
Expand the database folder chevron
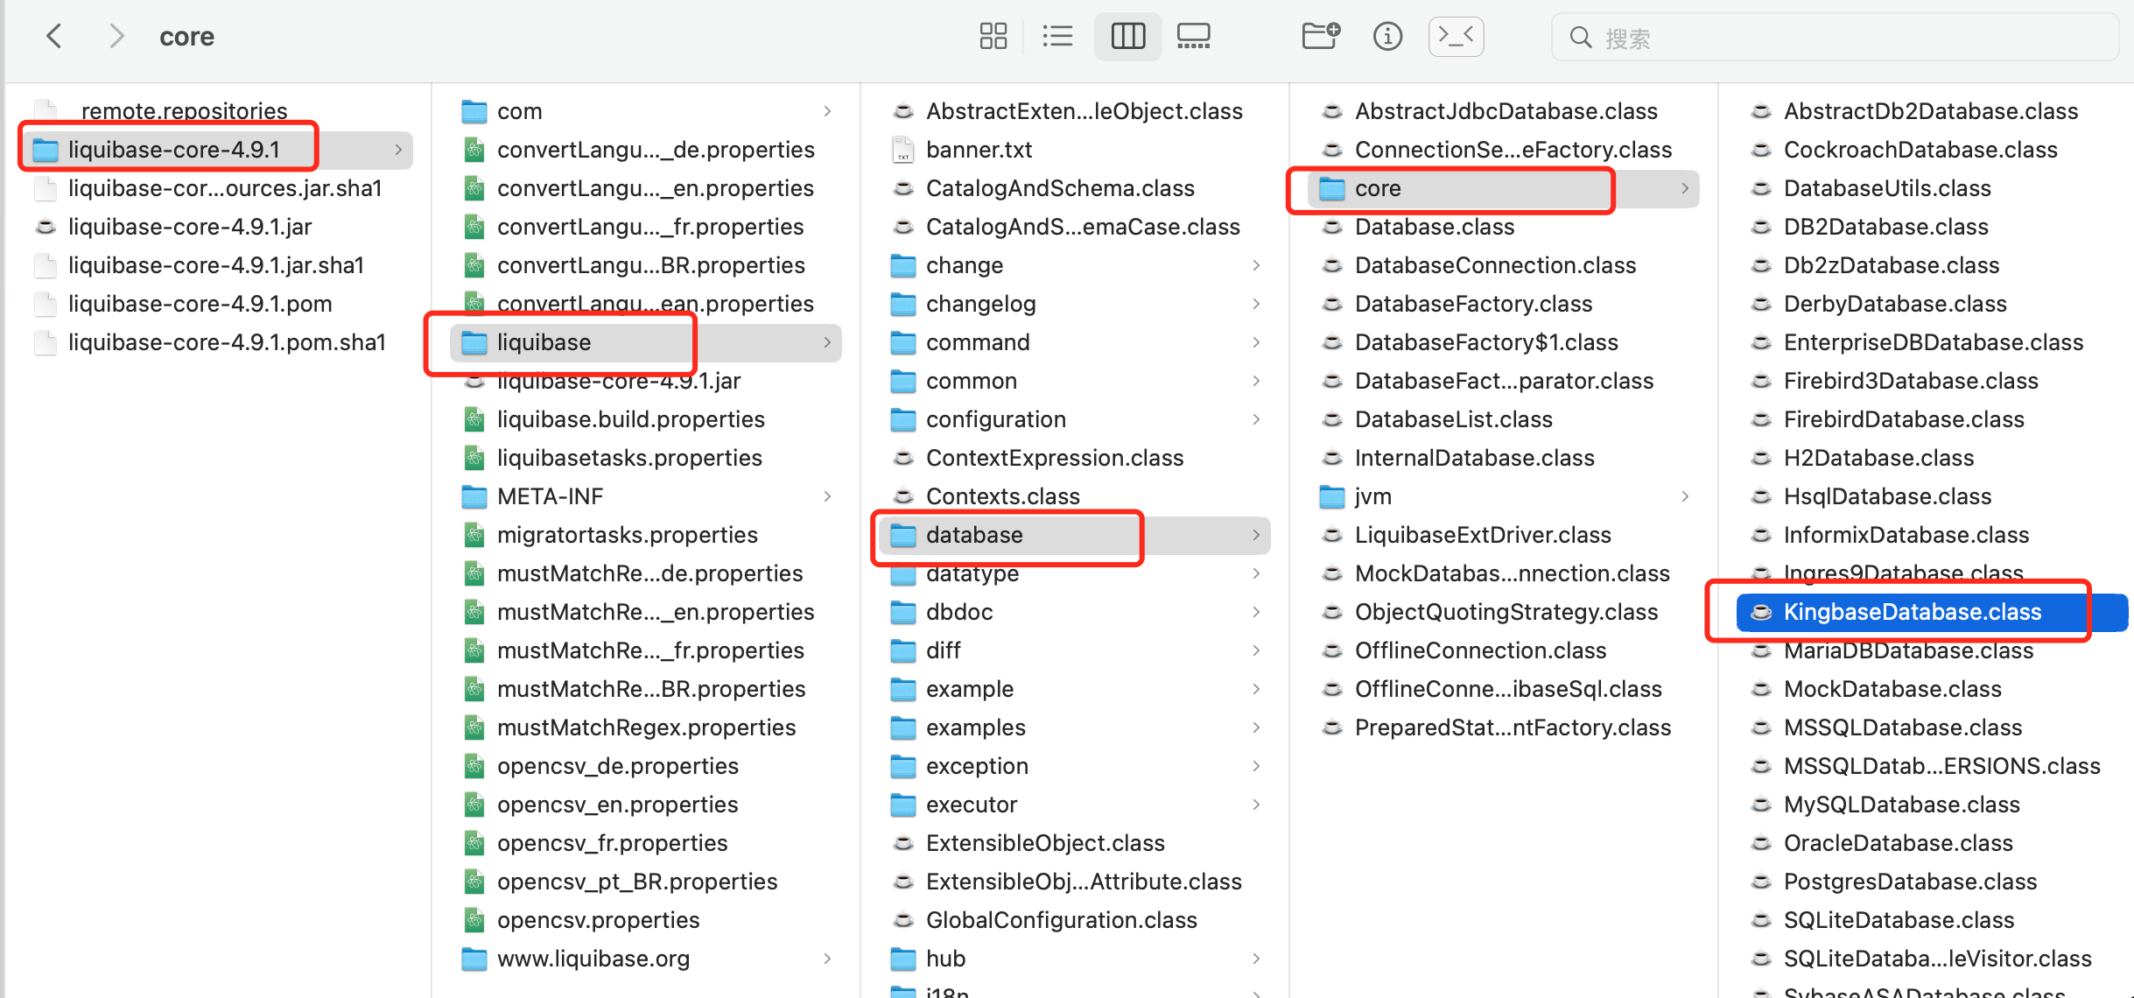point(1256,535)
